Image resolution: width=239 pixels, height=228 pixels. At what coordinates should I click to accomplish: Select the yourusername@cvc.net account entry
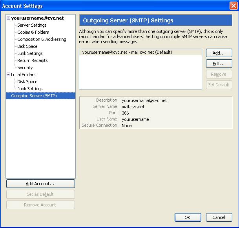(x=37, y=18)
